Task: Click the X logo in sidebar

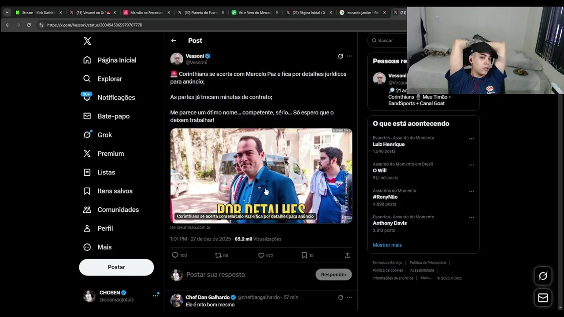Action: [x=87, y=41]
